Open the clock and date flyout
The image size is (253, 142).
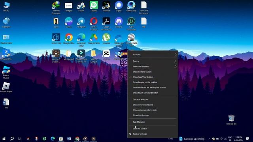tap(239, 138)
